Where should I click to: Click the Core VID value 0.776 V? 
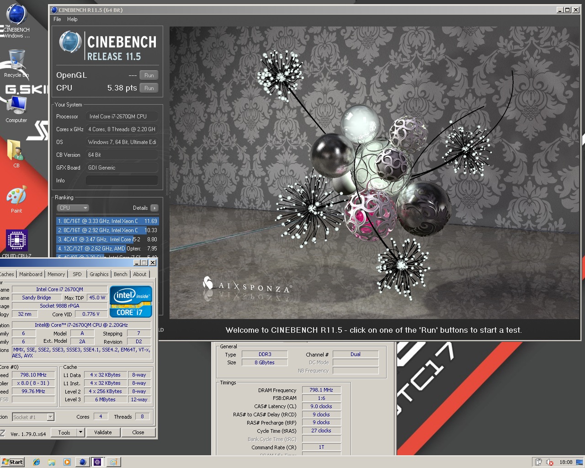[90, 314]
